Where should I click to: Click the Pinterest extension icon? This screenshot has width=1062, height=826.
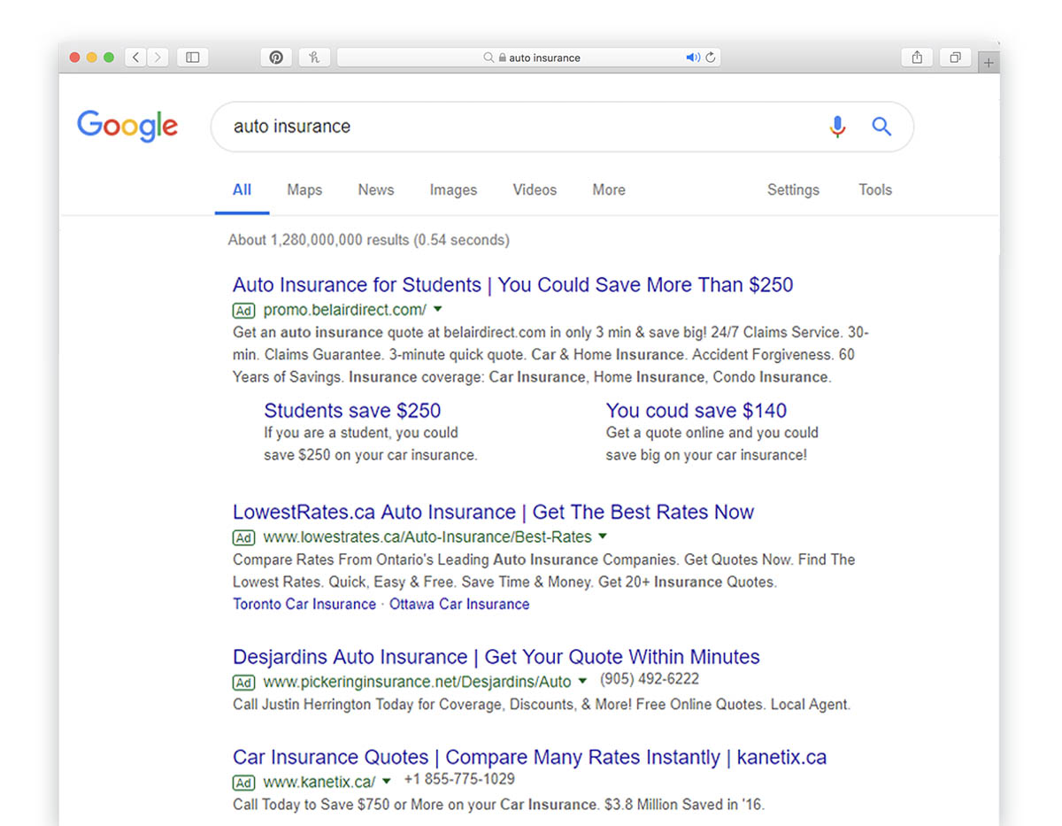tap(276, 58)
